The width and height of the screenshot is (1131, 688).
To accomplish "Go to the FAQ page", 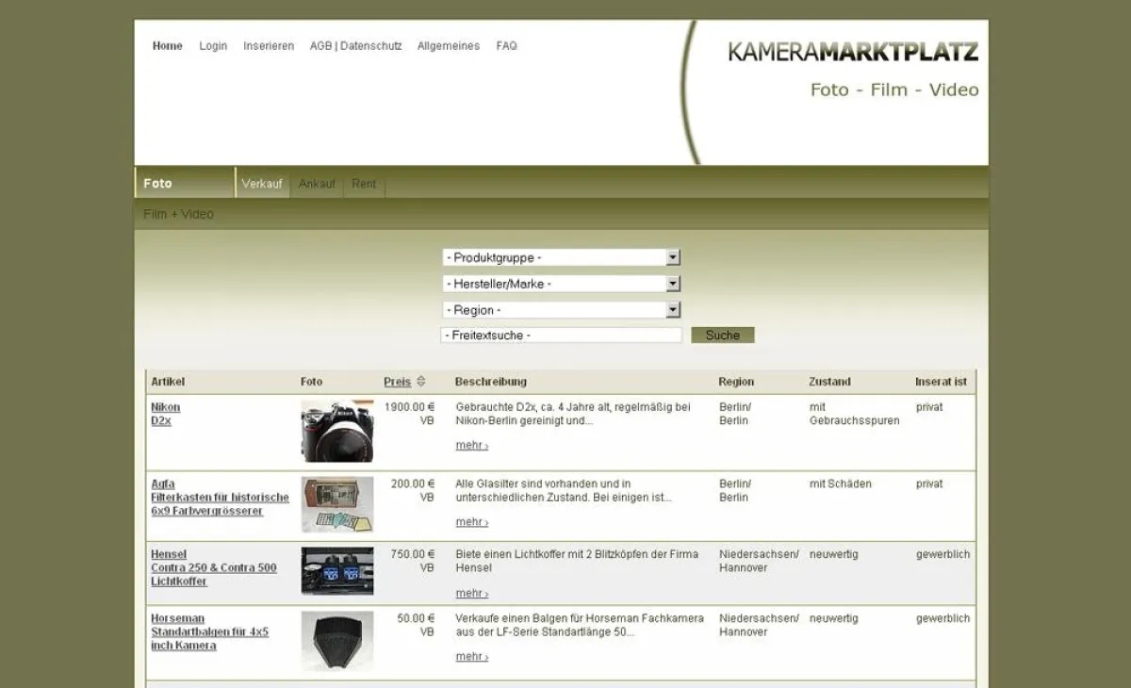I will [506, 45].
